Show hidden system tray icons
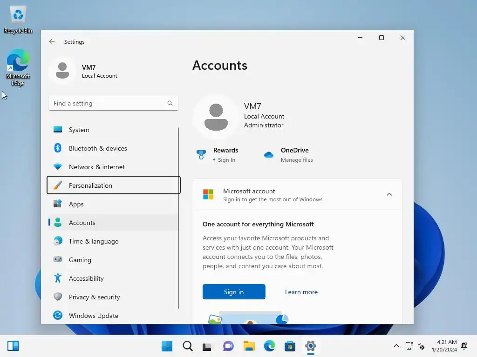 396,346
